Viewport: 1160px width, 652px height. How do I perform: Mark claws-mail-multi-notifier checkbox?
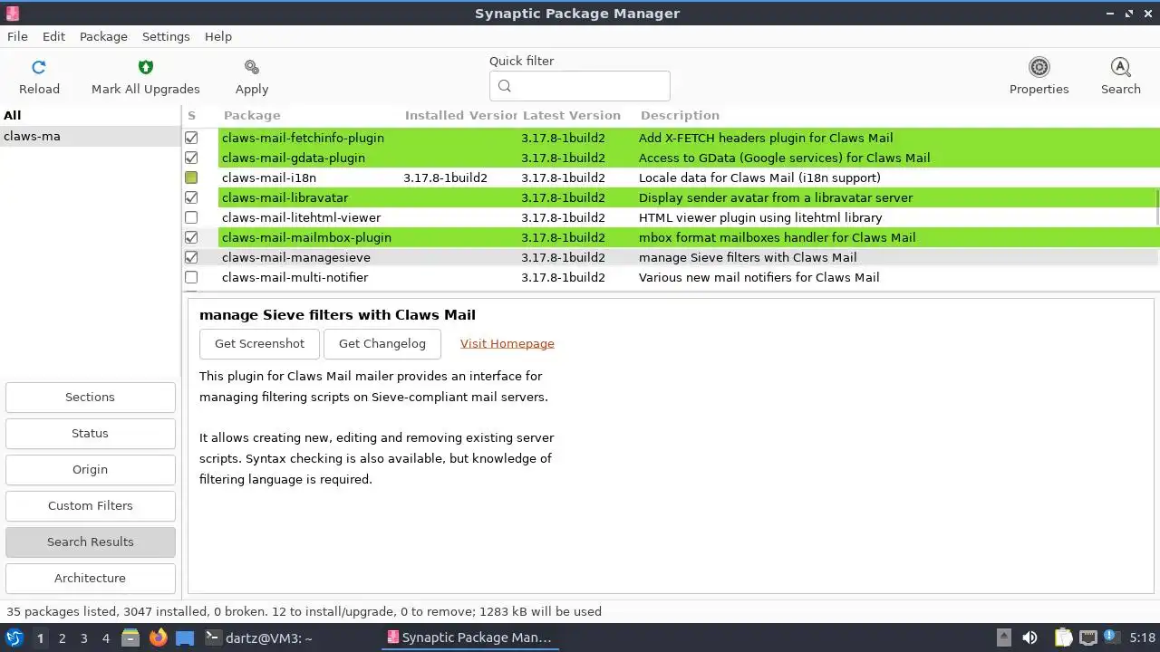(x=191, y=277)
